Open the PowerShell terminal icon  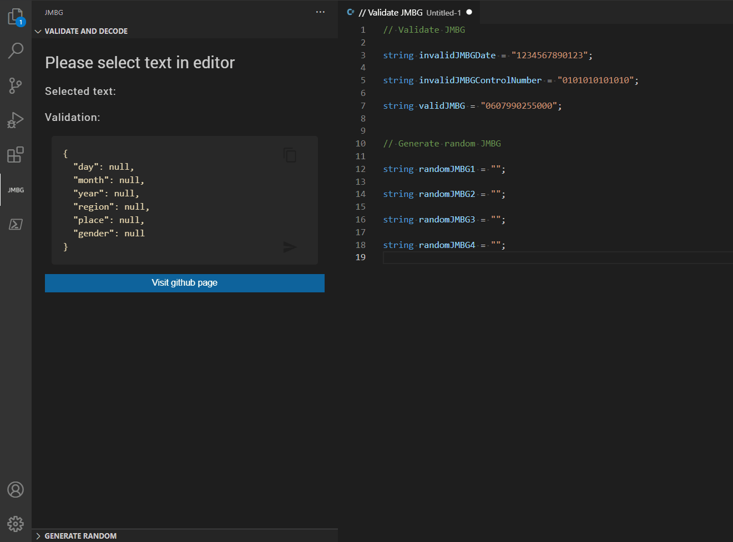pos(16,224)
